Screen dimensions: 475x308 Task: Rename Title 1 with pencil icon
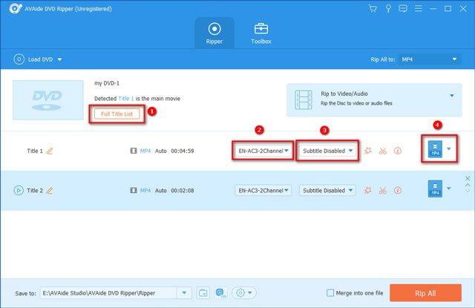tap(50, 151)
